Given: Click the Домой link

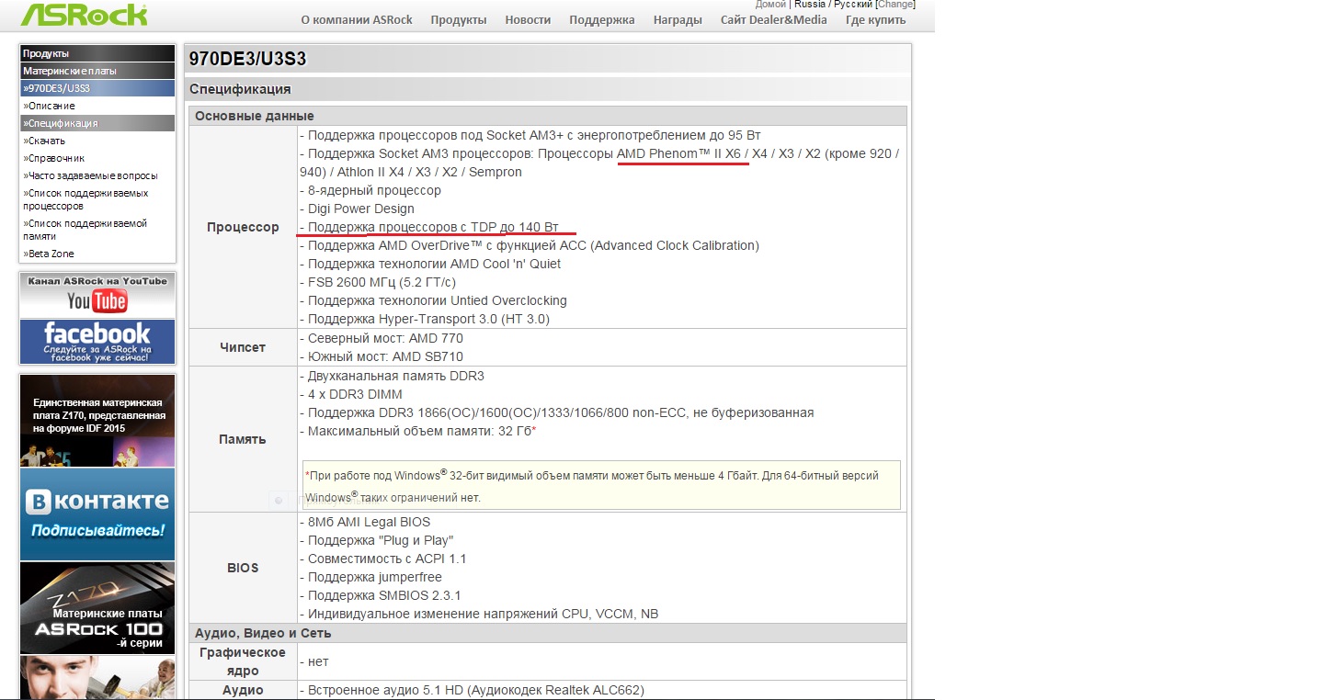Looking at the screenshot, I should (x=770, y=5).
